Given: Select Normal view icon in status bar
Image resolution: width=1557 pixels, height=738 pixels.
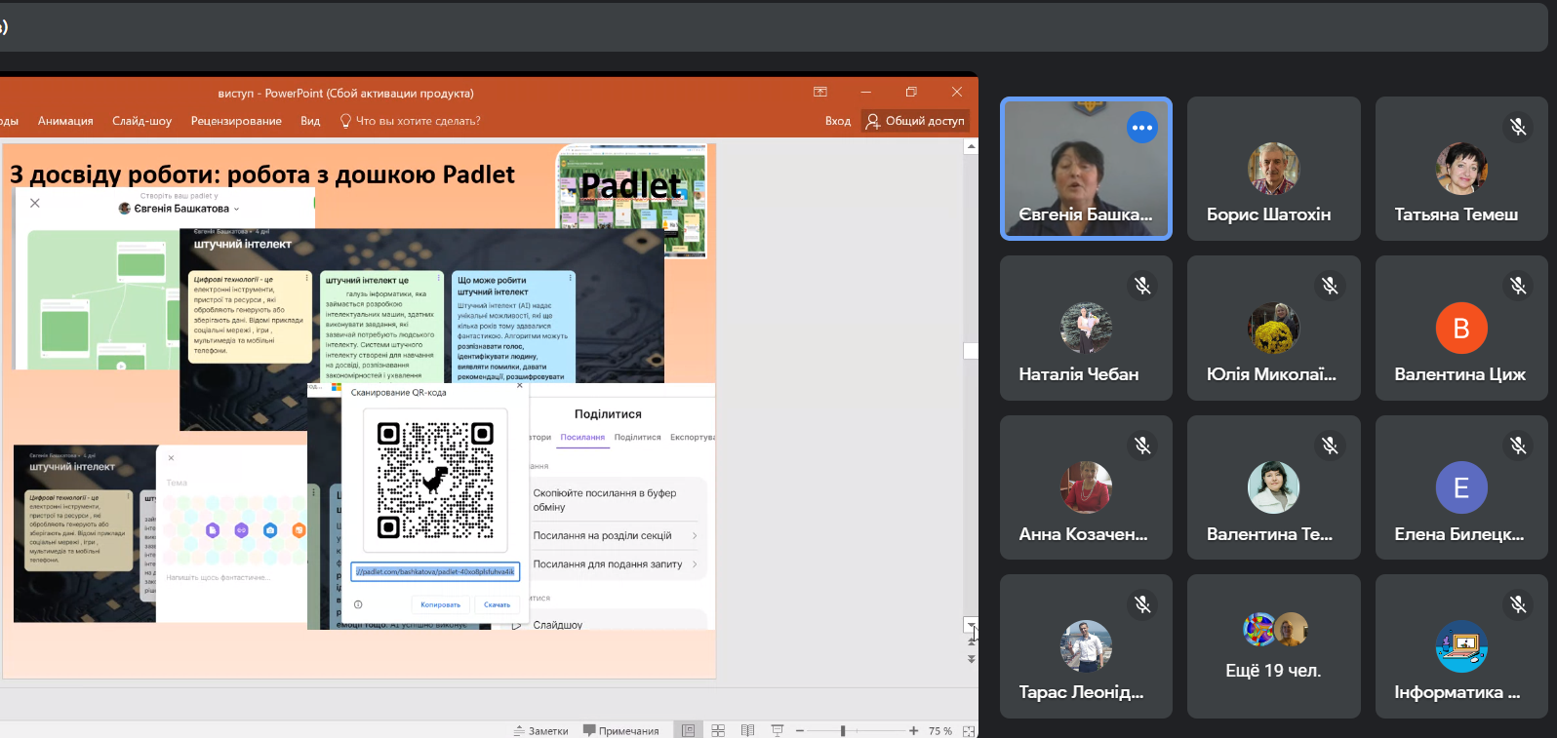Looking at the screenshot, I should pos(689,730).
